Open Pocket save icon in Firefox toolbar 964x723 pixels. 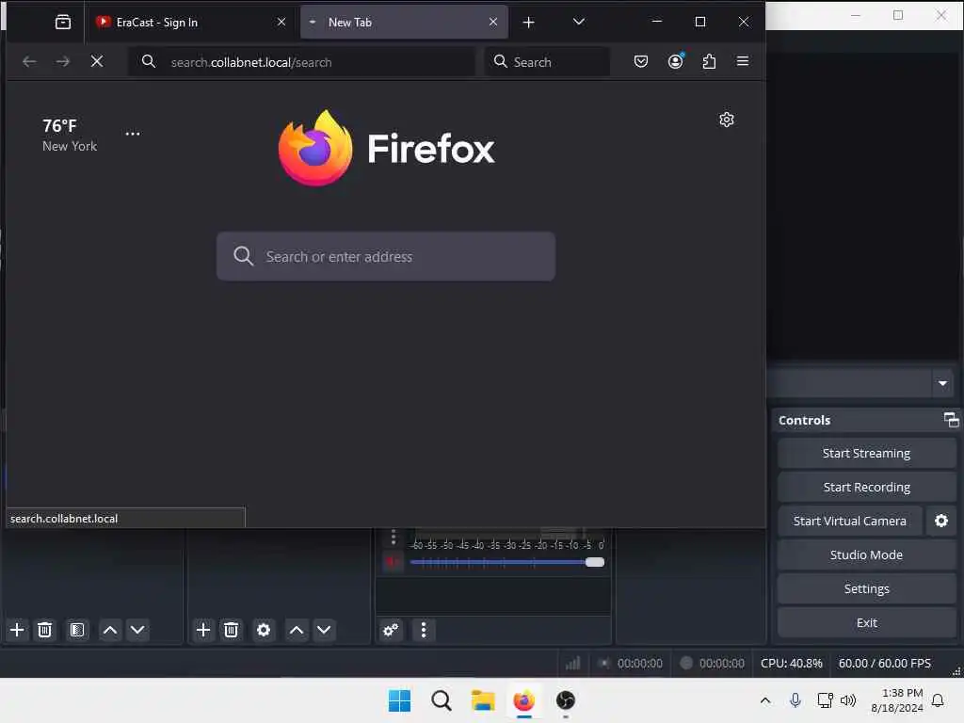point(640,61)
